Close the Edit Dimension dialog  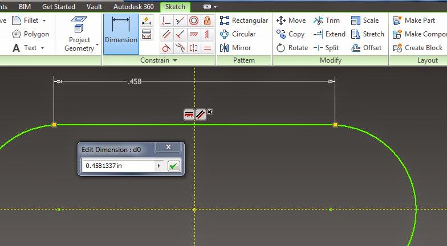point(169,147)
